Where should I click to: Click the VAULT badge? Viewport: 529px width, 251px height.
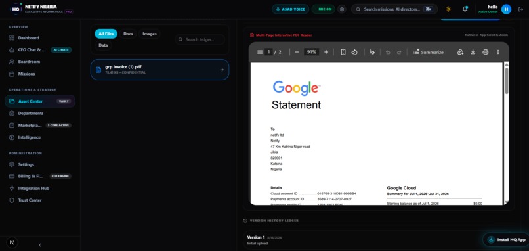pos(64,101)
